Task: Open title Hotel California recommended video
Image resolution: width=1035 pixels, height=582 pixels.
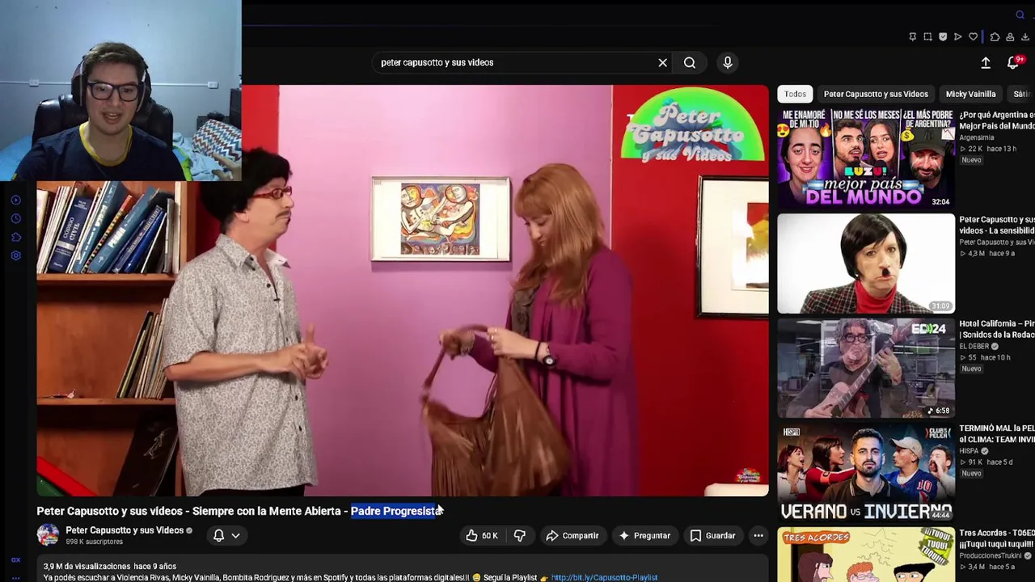Action: [x=997, y=329]
